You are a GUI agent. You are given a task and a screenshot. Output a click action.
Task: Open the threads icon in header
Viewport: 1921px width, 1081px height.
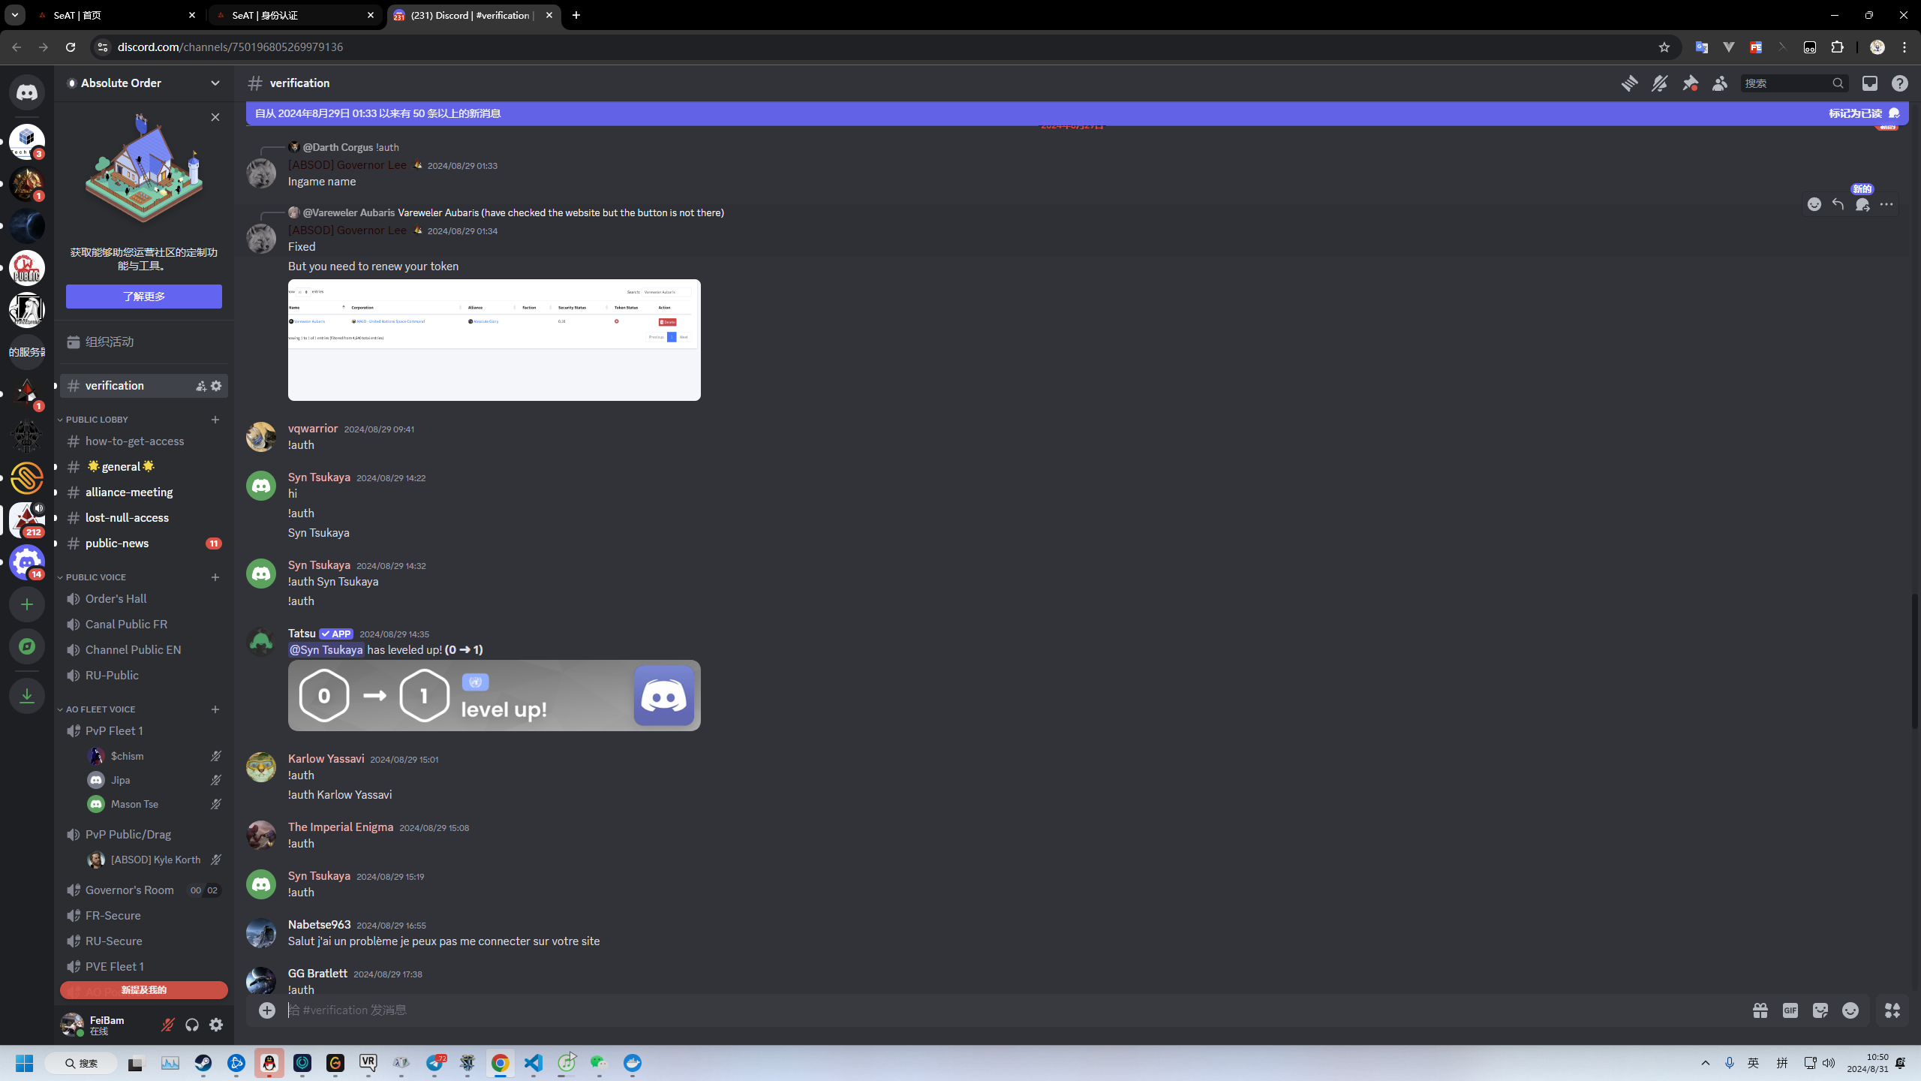(1629, 83)
